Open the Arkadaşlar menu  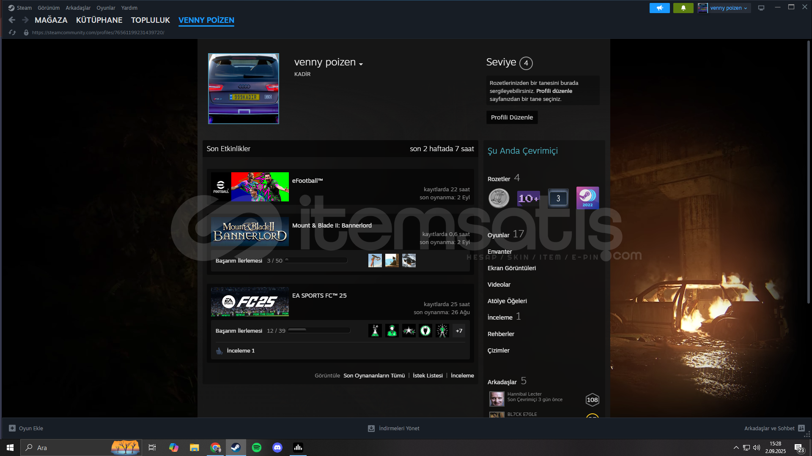point(78,8)
